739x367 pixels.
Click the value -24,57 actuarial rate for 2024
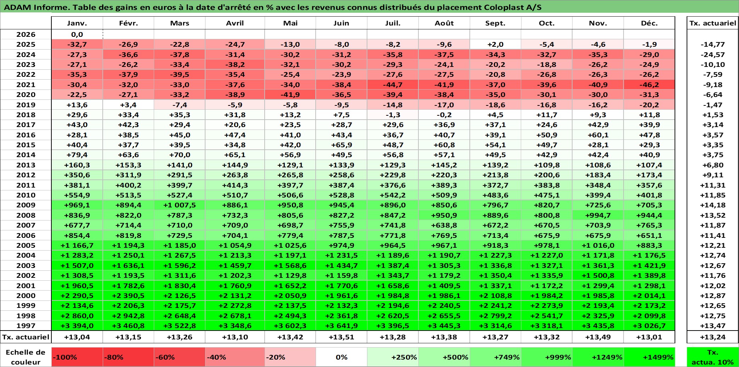713,55
